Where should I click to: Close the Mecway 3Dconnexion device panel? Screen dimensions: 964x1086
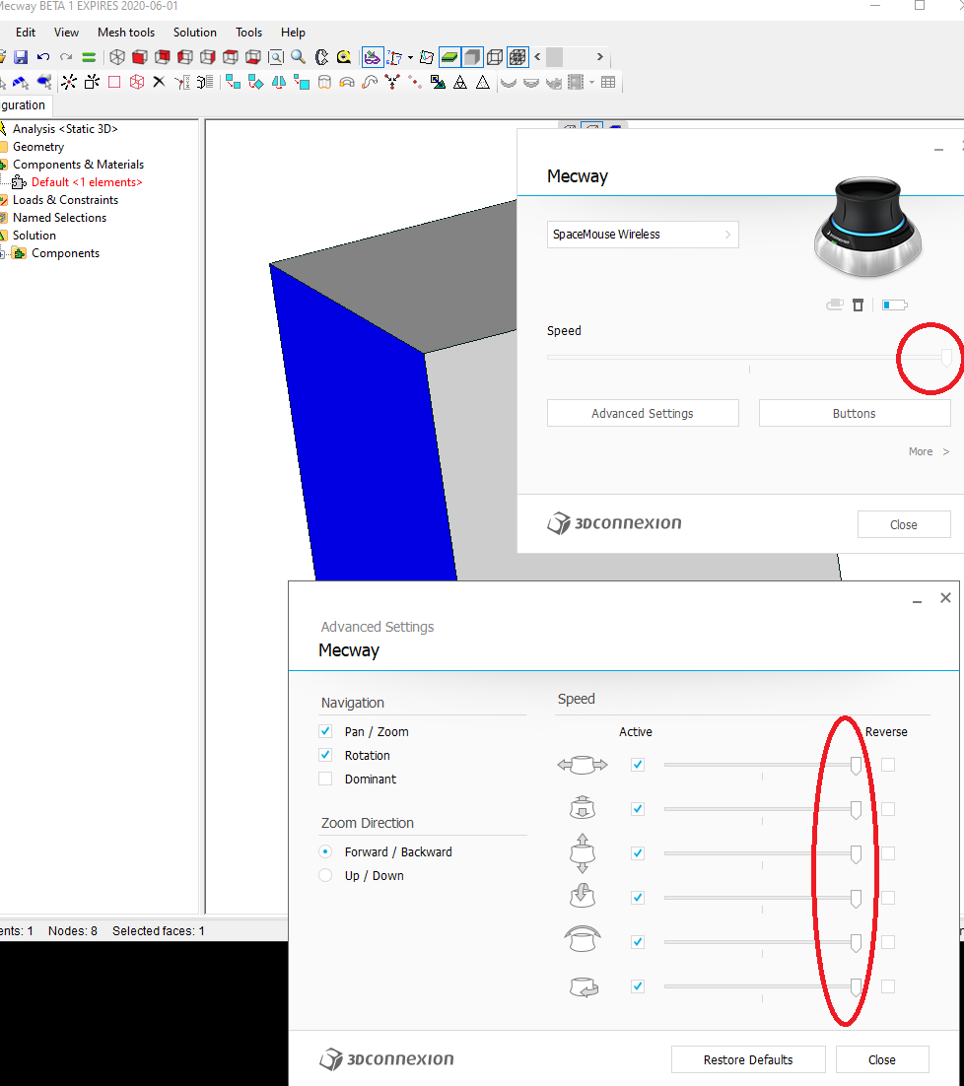904,525
